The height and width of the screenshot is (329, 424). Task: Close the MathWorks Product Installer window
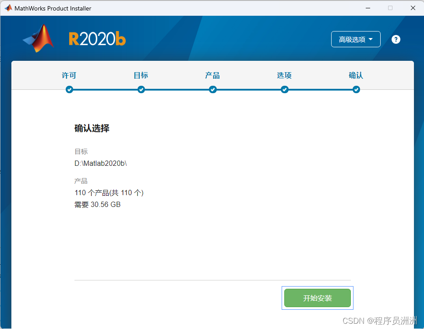(x=413, y=8)
